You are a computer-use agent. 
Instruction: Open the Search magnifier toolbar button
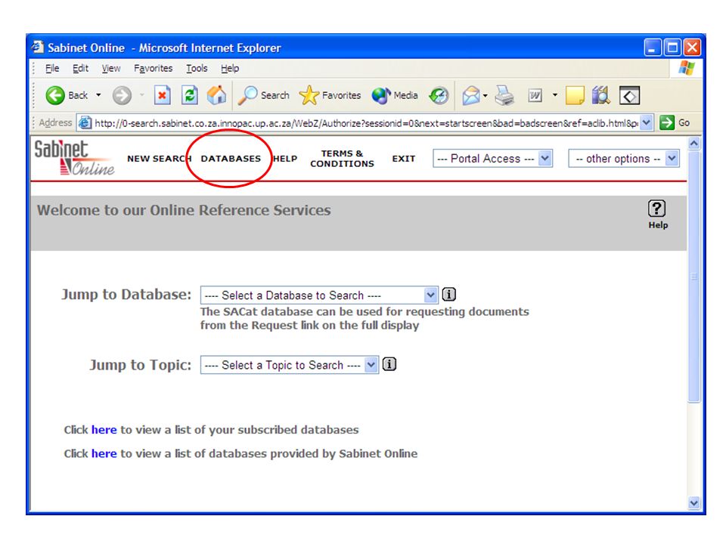coord(263,95)
